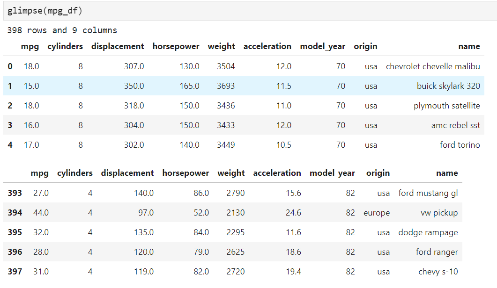Screen dimensions: 497x288
Task: Click row index 393
Action: click(15, 193)
